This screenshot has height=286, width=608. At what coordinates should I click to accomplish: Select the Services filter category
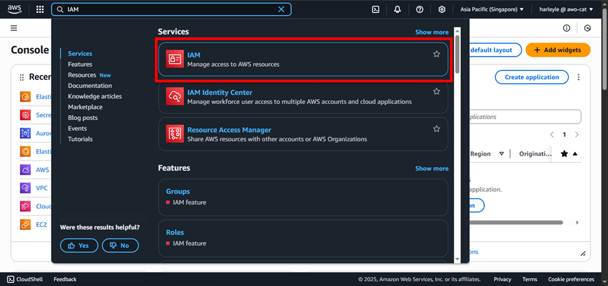(80, 53)
